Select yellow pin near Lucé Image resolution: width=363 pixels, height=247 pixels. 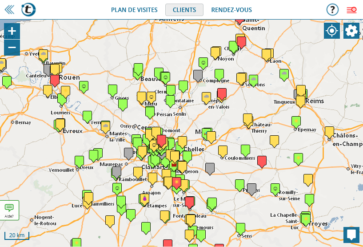tap(88, 199)
